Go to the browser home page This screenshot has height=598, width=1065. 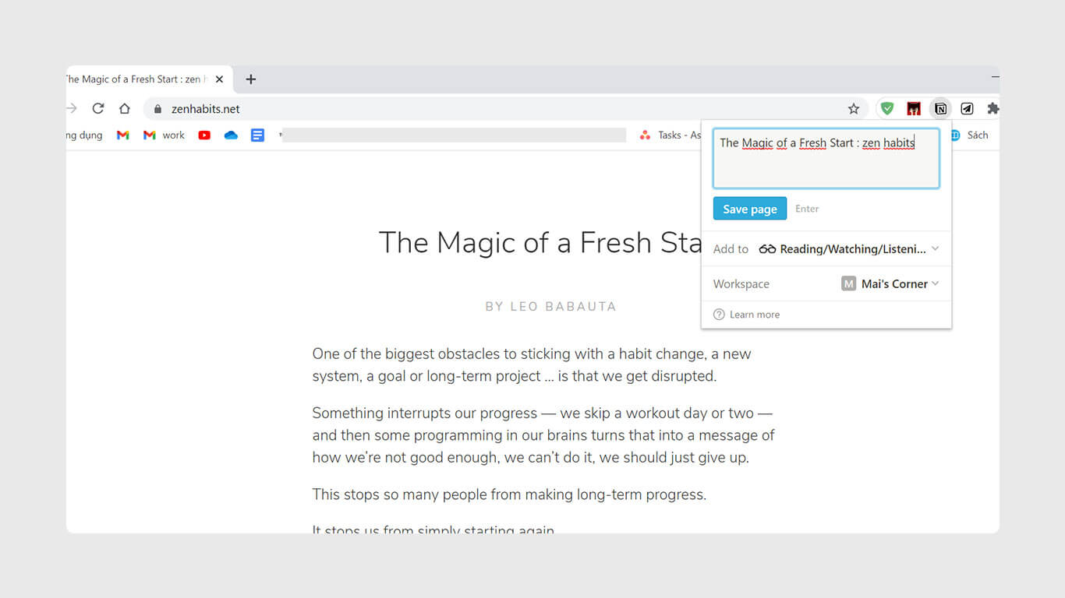(125, 109)
